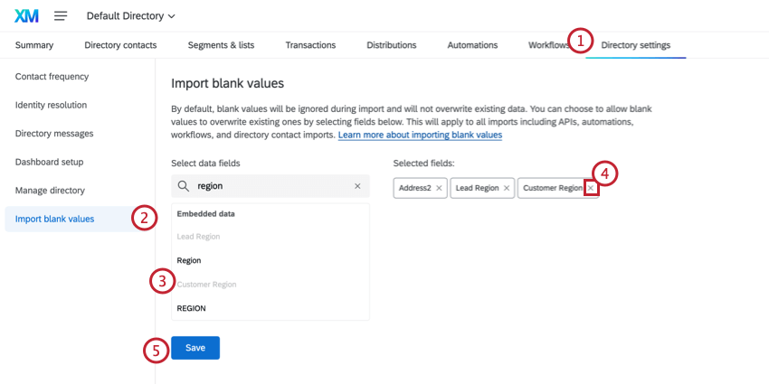The width and height of the screenshot is (769, 384).
Task: Remove the Lead Region selected field
Action: [507, 188]
